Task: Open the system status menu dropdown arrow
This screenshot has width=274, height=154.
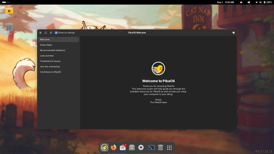Action: [256, 2]
